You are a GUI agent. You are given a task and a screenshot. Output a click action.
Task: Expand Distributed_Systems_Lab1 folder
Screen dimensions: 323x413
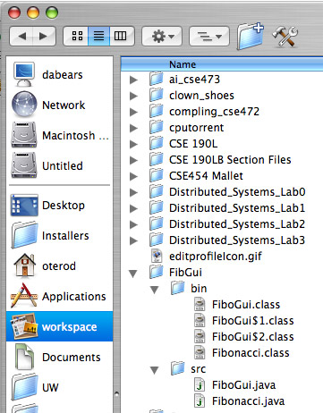point(133,208)
